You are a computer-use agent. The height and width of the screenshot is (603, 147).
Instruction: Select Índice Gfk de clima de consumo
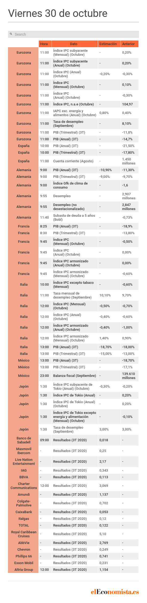point(70,185)
